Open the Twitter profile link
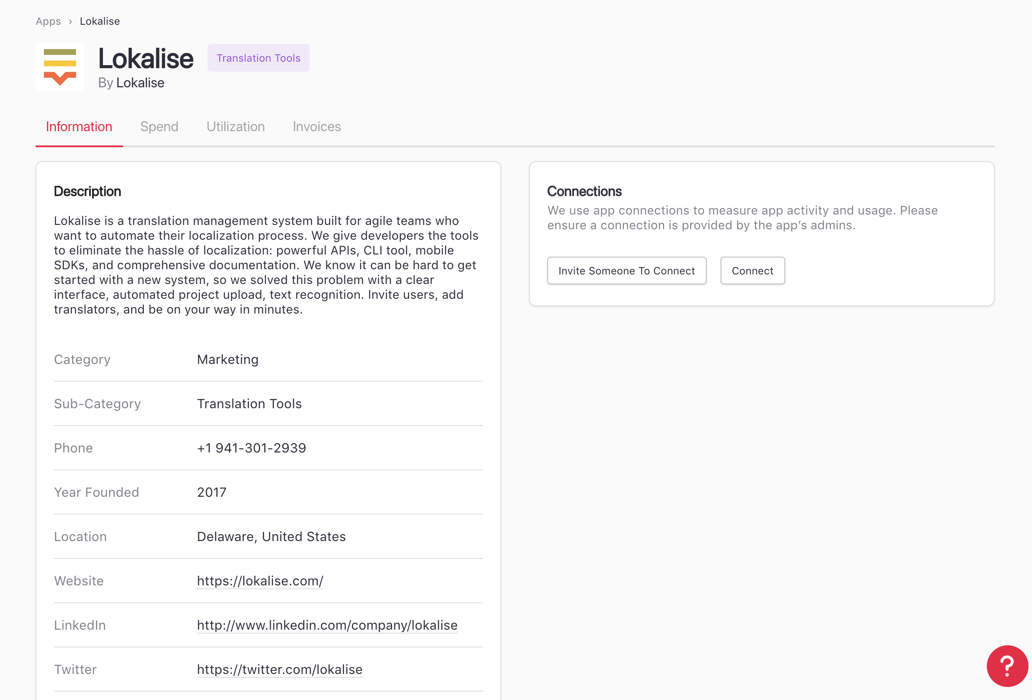The height and width of the screenshot is (700, 1032). point(279,670)
